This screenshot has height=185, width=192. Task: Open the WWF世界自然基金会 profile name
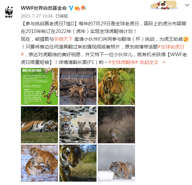click(44, 8)
